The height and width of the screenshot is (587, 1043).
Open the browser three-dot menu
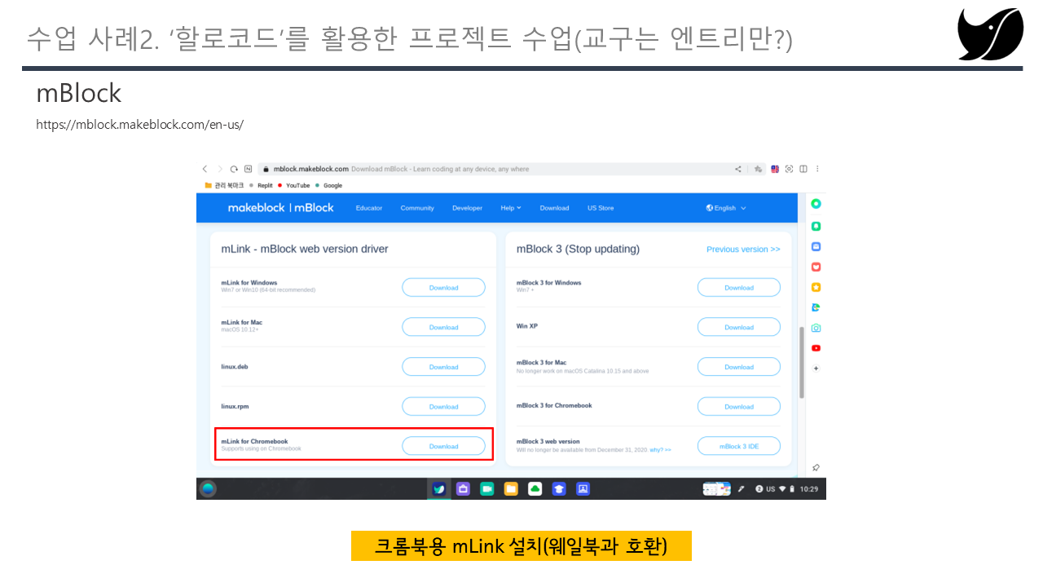coord(817,169)
